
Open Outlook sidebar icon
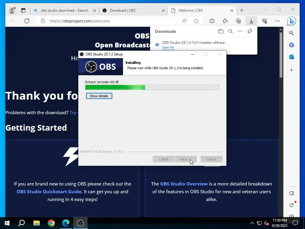click(291, 57)
